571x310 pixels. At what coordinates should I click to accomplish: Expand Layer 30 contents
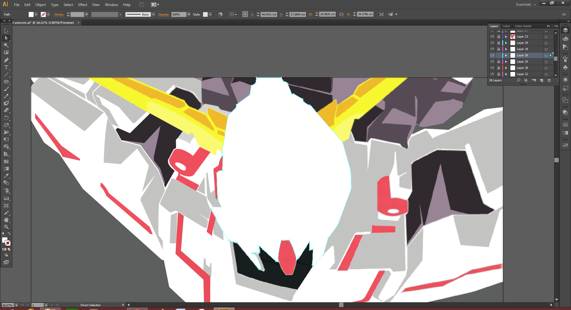click(506, 55)
